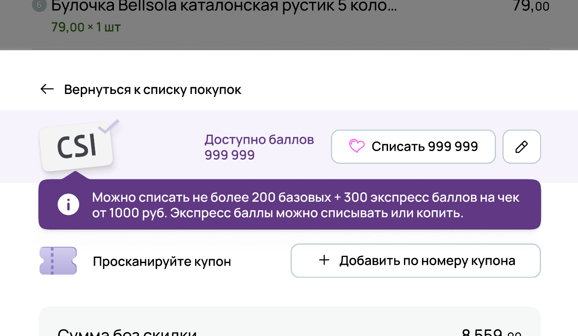Select the CSI loyalty card badge
Viewport: 578px width, 336px height.
point(76,146)
